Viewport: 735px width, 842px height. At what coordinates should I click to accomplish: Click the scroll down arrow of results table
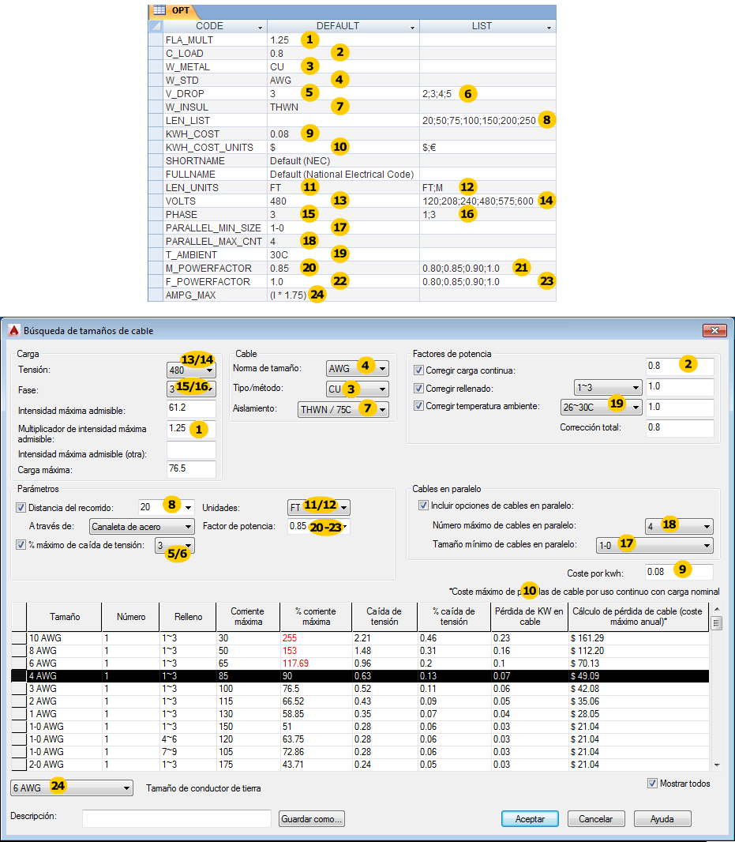point(716,765)
